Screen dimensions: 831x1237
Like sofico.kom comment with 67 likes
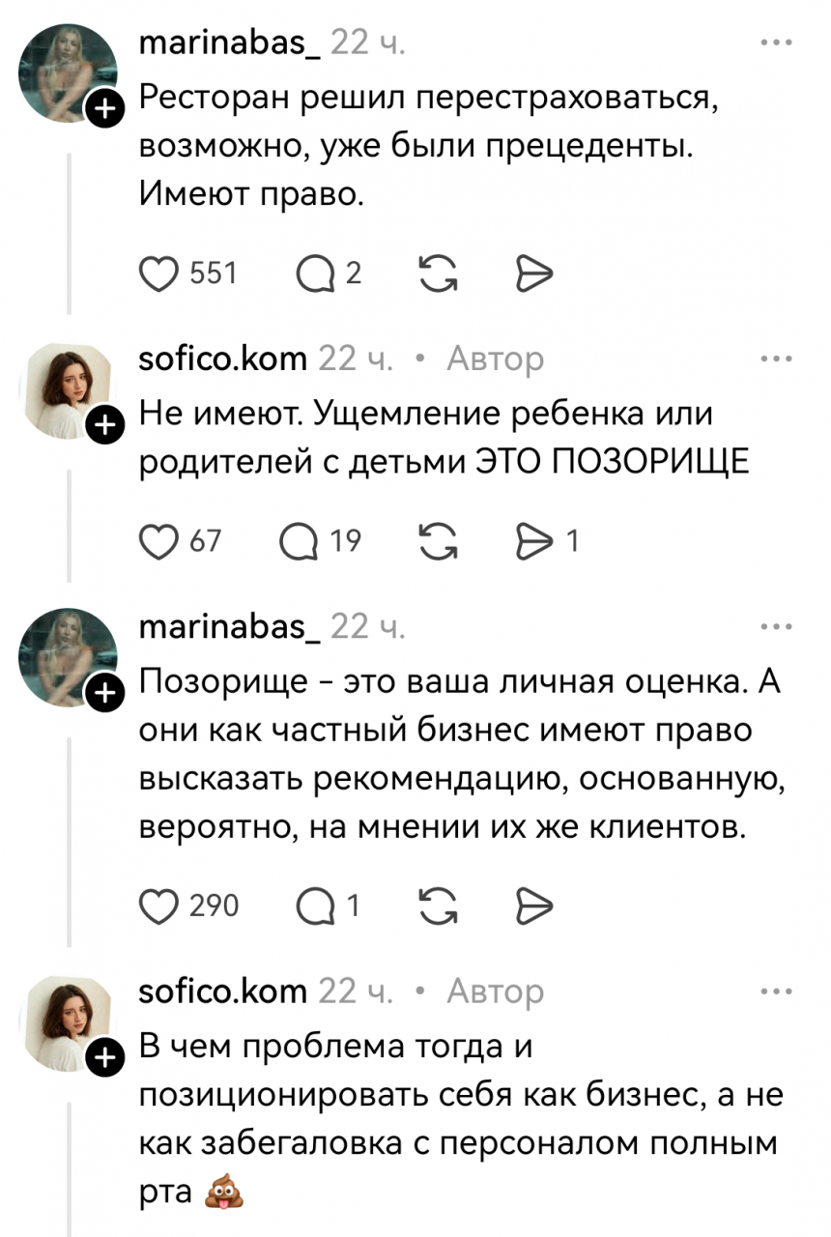click(159, 542)
